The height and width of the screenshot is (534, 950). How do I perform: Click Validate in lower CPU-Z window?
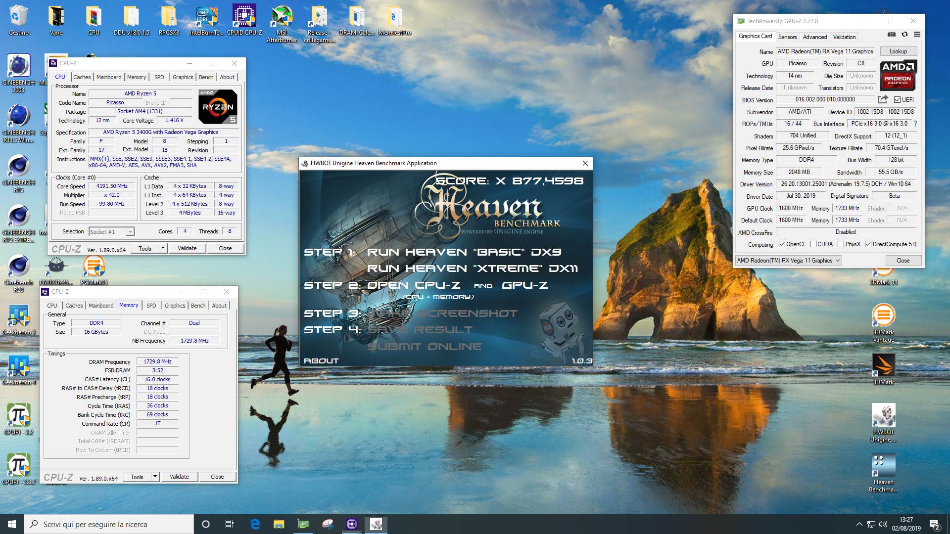pos(179,477)
